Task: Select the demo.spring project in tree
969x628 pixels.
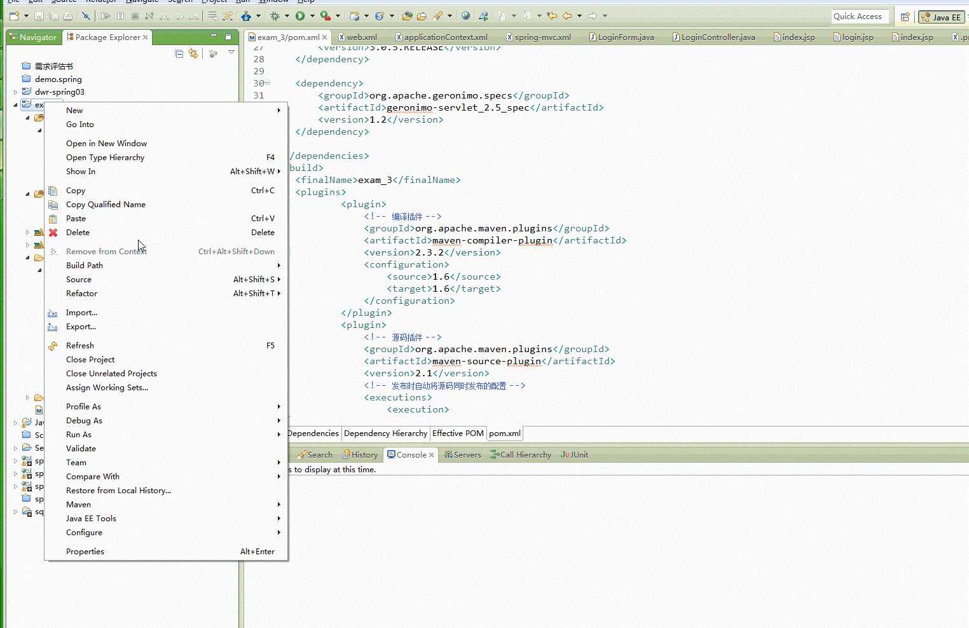Action: (52, 79)
